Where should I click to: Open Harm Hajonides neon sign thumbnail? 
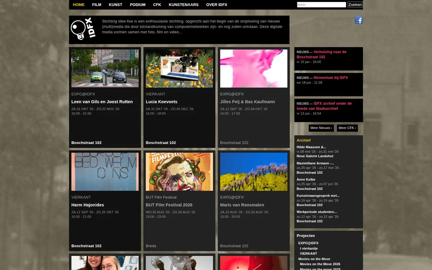105,172
